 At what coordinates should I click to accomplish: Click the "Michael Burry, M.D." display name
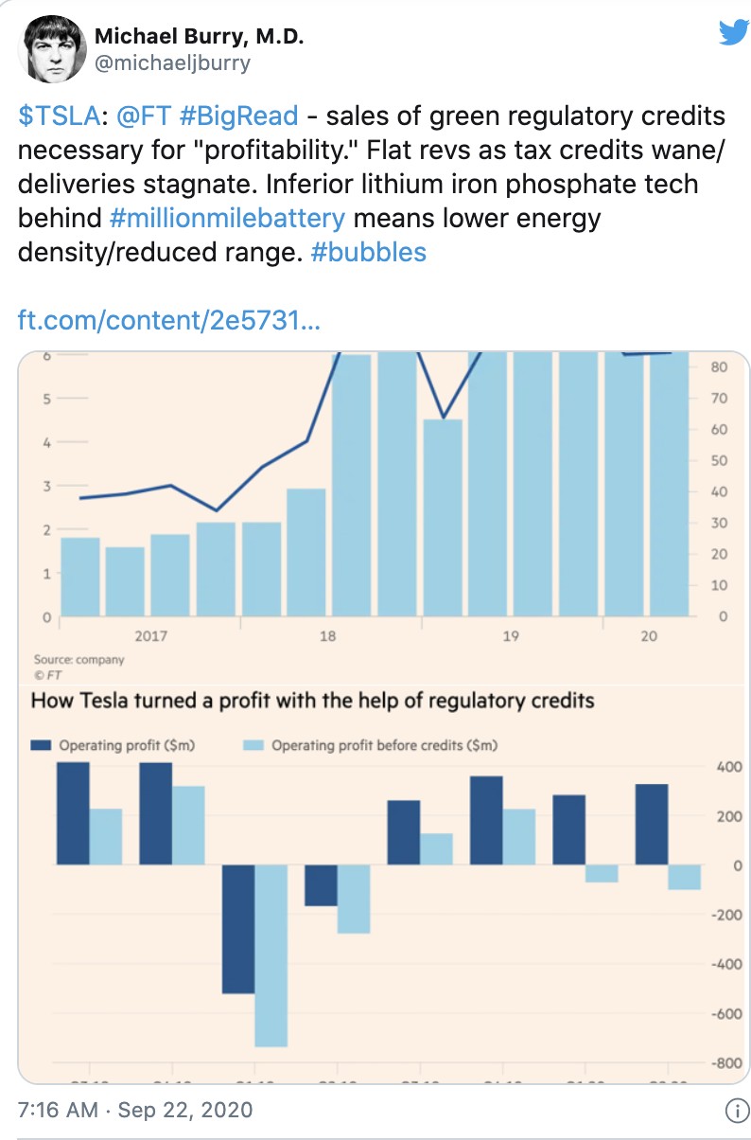click(199, 38)
